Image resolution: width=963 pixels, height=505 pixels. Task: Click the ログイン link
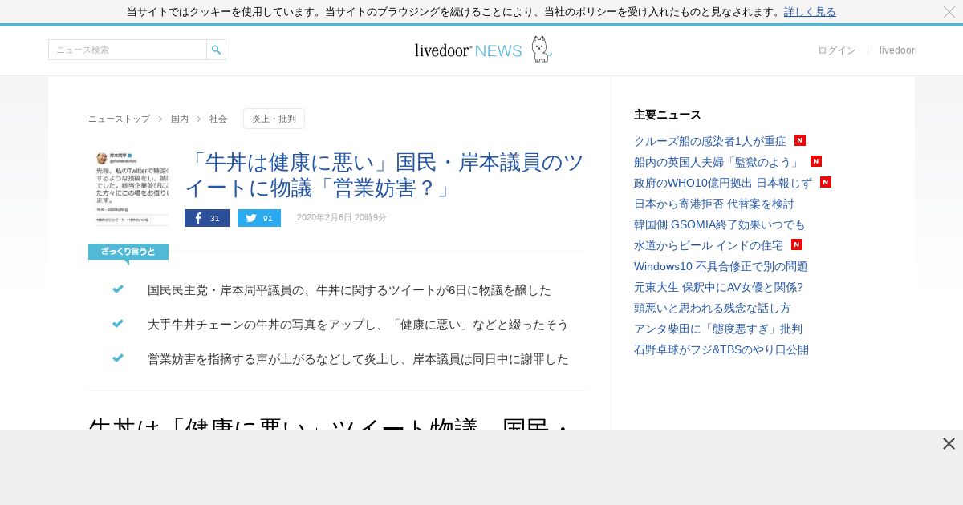[x=837, y=50]
